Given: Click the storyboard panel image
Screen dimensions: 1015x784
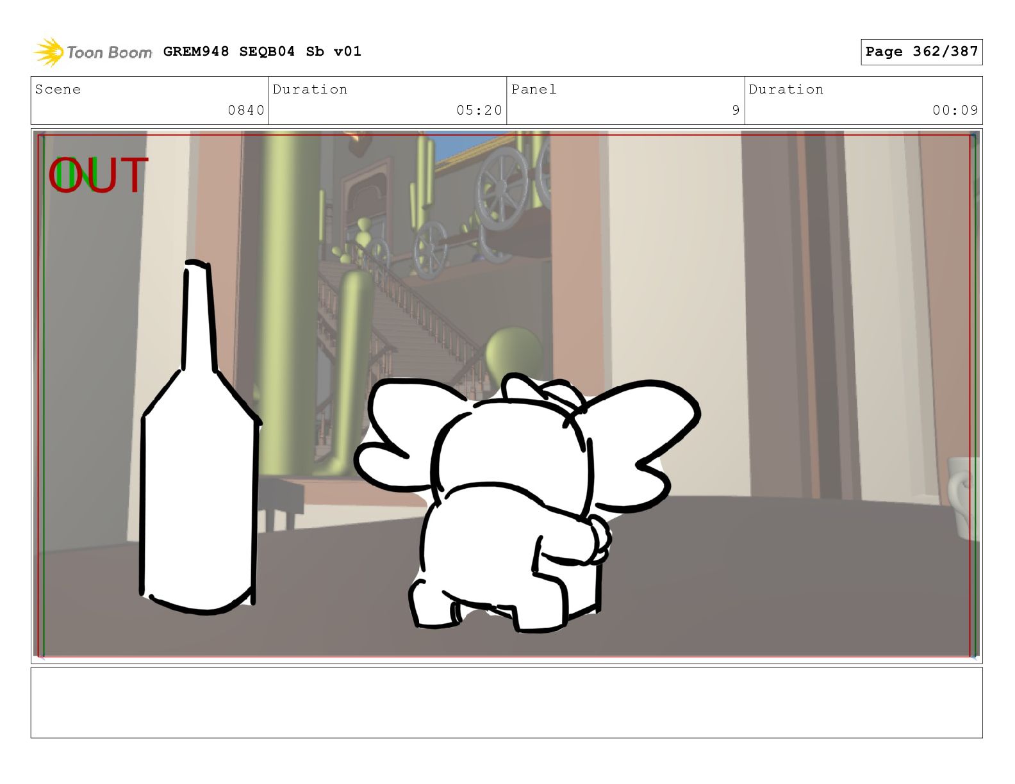Looking at the screenshot, I should 506,395.
